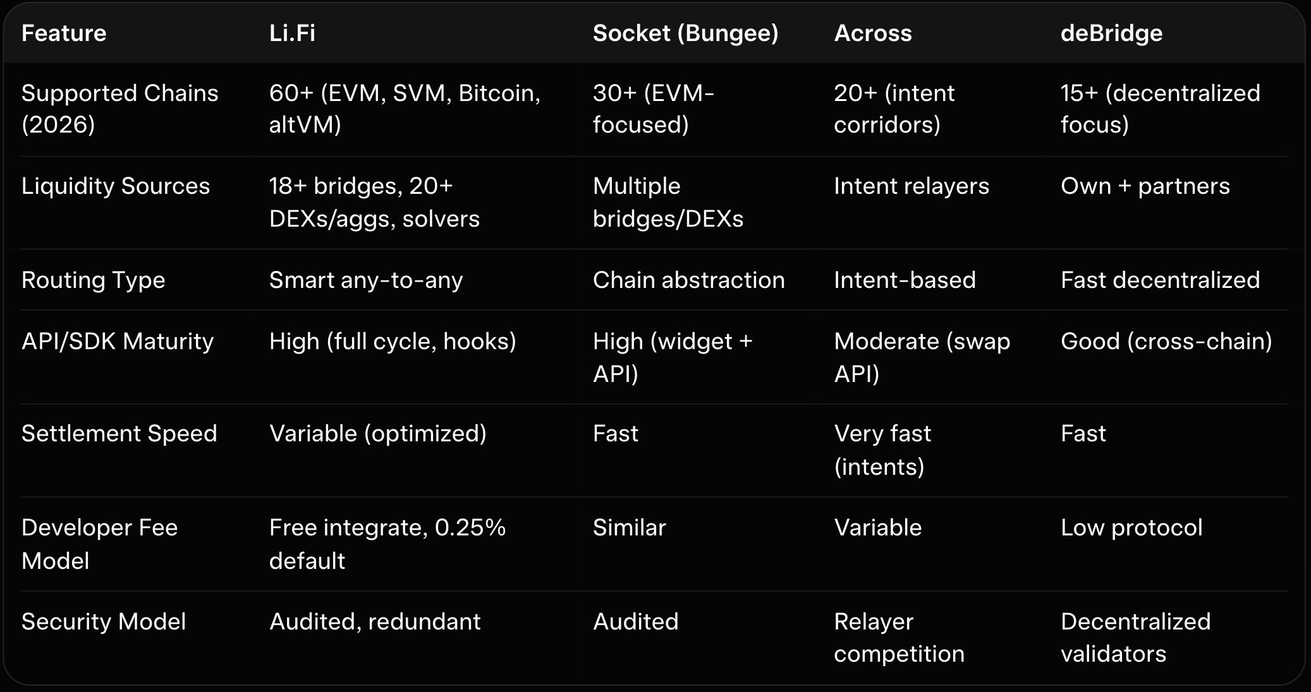Select the Variable (optimized) cell
Screen dimensions: 1311x692
377,434
